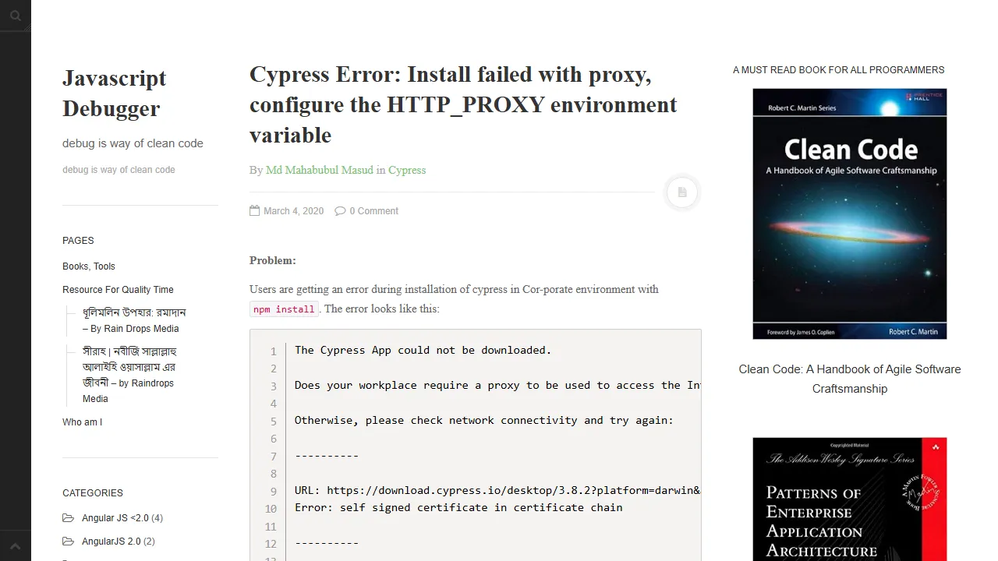Open the Javascript Debugger site title
998x561 pixels.
[x=114, y=93]
